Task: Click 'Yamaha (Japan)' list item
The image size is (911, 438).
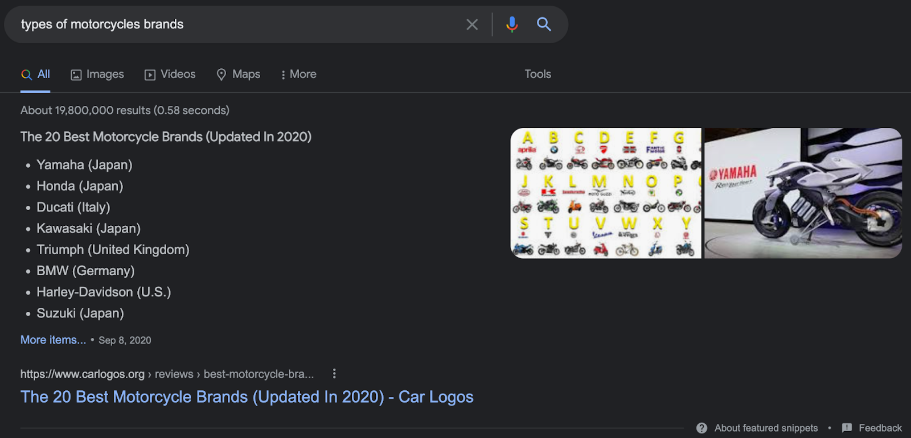Action: [84, 165]
